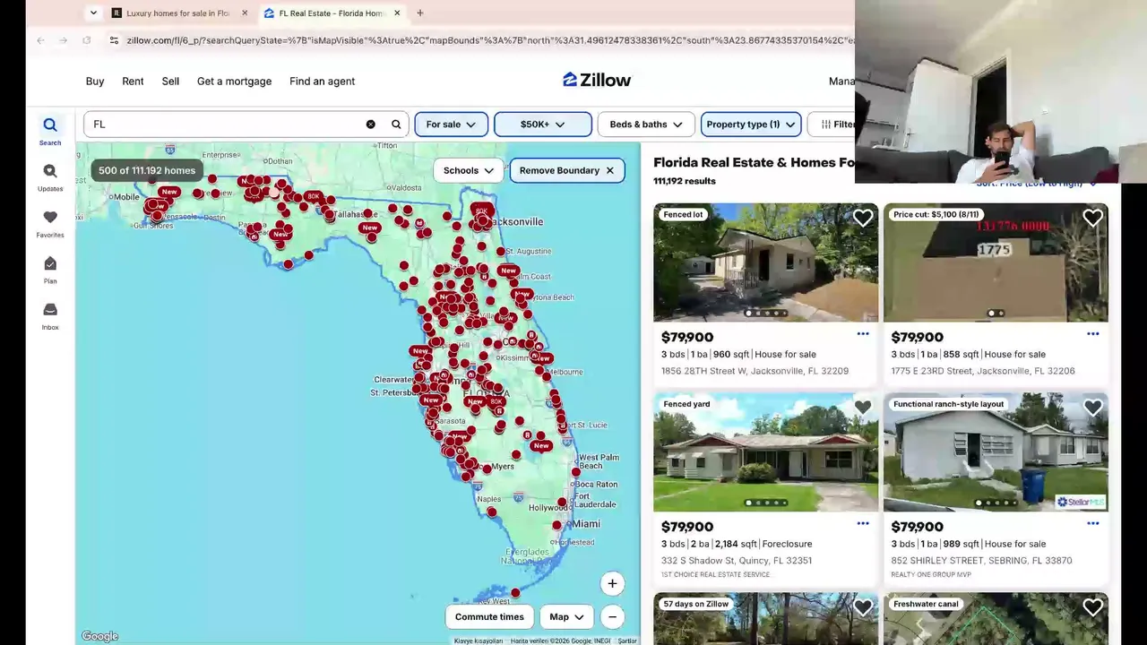Viewport: 1147px width, 645px height.
Task: Zoom in on the Florida map
Action: pyautogui.click(x=612, y=584)
